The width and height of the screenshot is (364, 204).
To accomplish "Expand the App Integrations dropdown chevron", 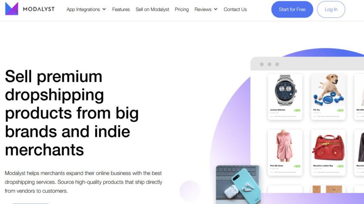I will tap(104, 9).
